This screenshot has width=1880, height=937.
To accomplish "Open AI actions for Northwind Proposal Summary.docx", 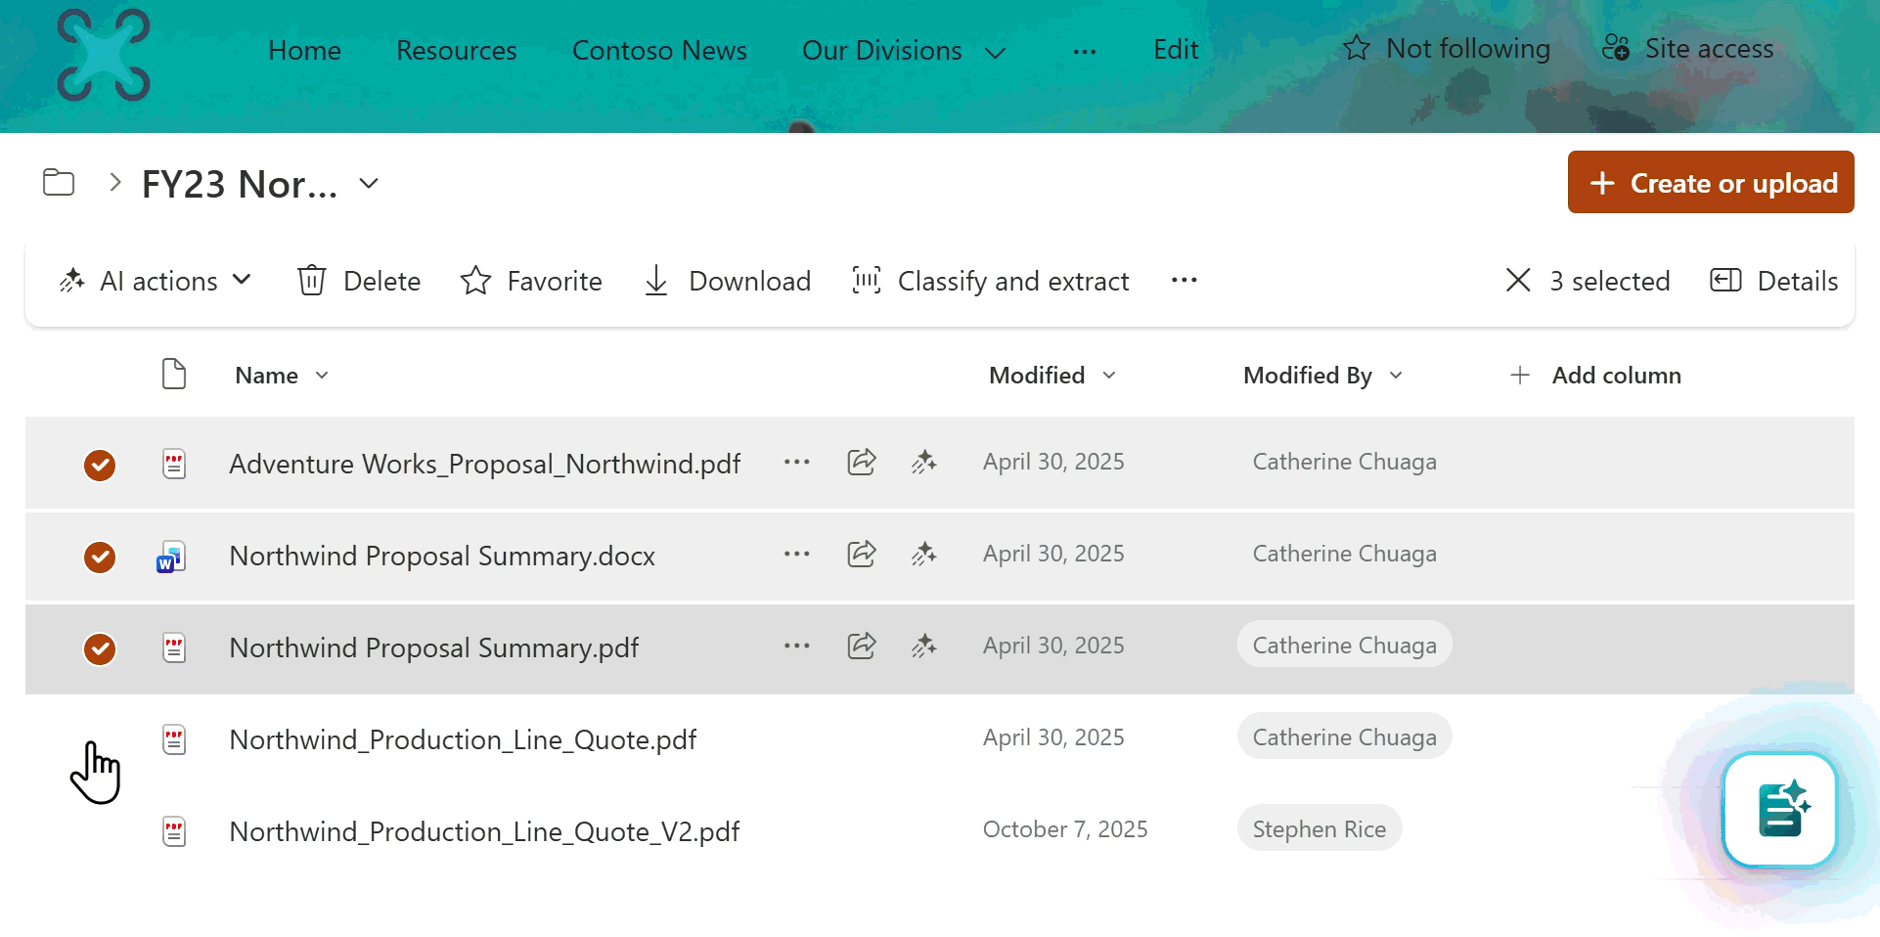I will click(923, 554).
